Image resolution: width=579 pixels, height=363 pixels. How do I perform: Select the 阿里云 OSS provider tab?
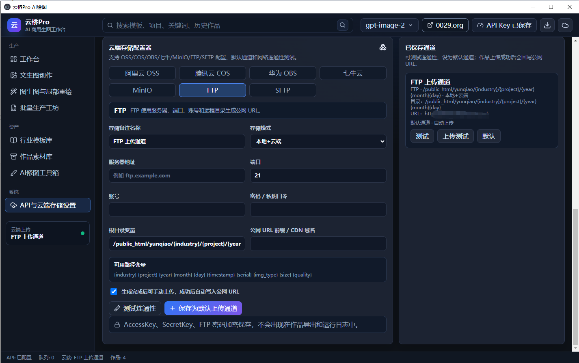[x=142, y=73]
